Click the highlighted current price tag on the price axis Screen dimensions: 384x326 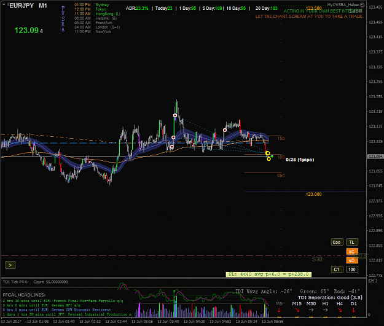click(375, 157)
